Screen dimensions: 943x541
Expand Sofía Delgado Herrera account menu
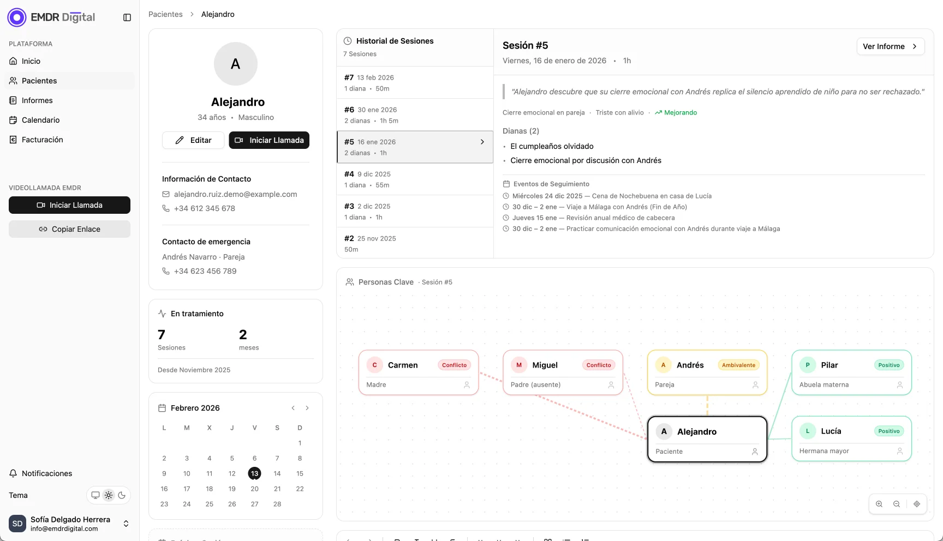point(126,524)
